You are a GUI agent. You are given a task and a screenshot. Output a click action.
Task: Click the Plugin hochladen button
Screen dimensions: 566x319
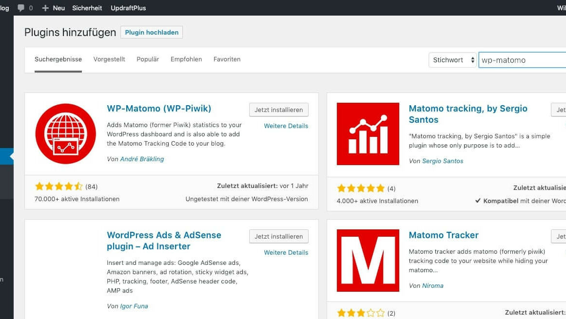(152, 32)
